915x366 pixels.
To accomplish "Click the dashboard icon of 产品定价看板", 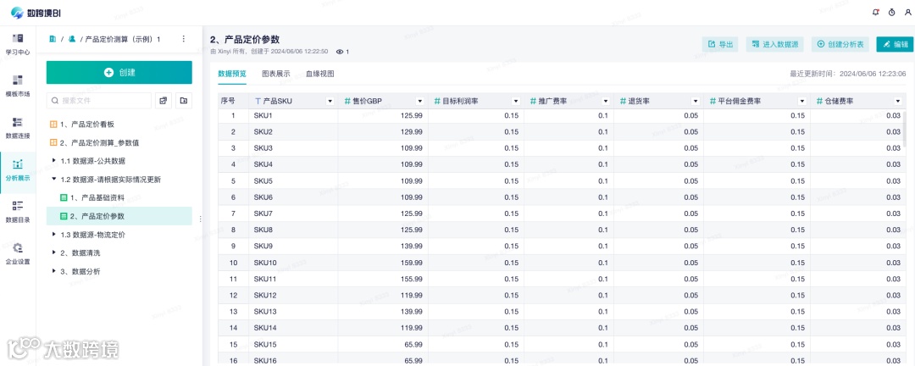I will (53, 125).
